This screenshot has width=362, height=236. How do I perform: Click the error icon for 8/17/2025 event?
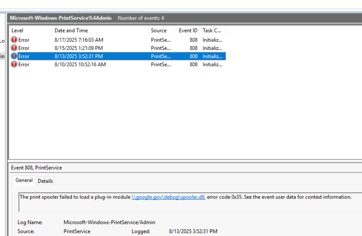point(14,40)
